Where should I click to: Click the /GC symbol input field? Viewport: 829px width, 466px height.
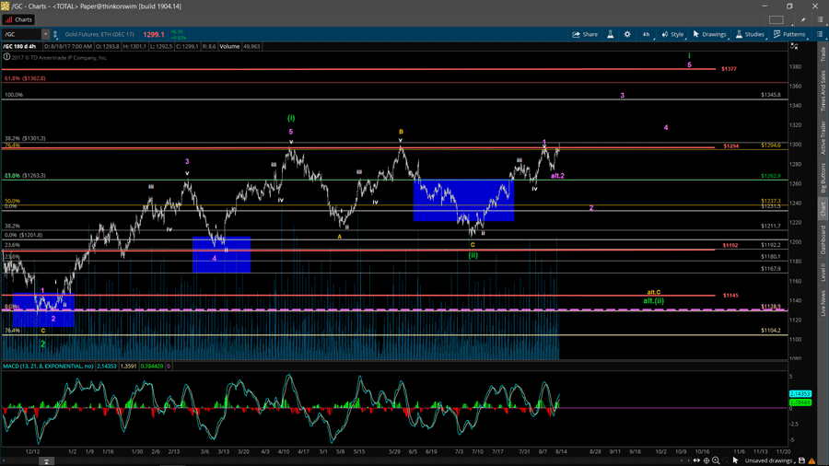point(20,34)
